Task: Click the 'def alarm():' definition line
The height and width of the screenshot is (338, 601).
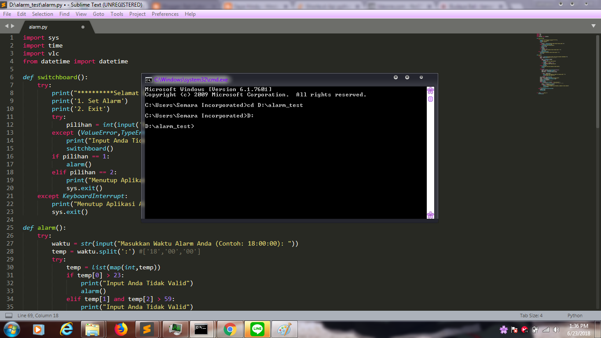Action: (x=44, y=228)
